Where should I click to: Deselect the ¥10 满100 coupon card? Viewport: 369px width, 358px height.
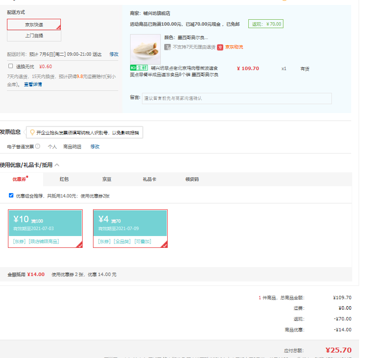[45, 229]
